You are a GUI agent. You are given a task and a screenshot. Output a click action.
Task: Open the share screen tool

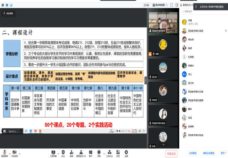[x=53, y=152]
